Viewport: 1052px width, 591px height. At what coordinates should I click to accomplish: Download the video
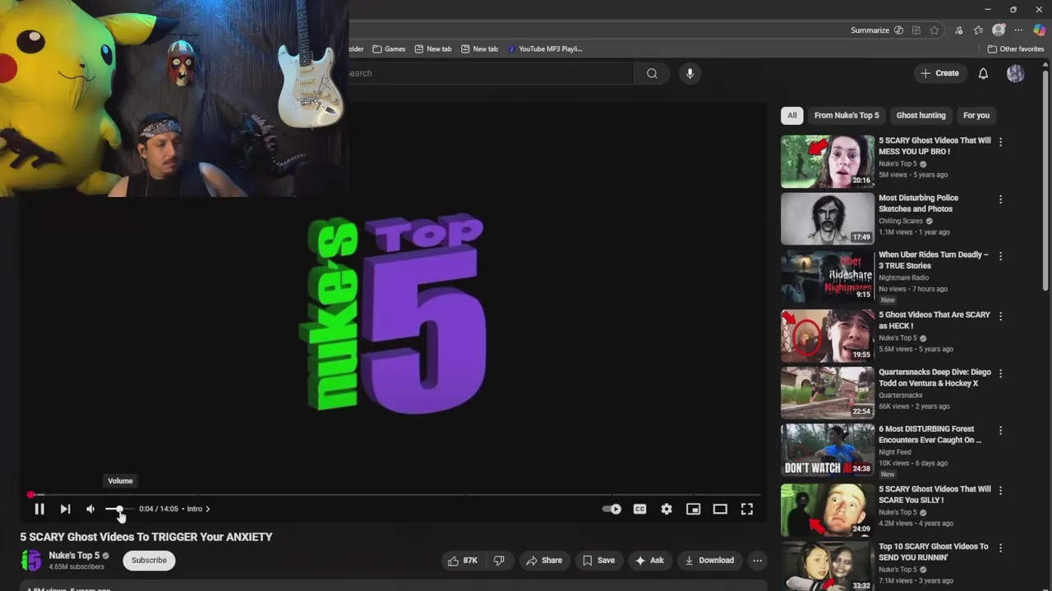pos(709,561)
